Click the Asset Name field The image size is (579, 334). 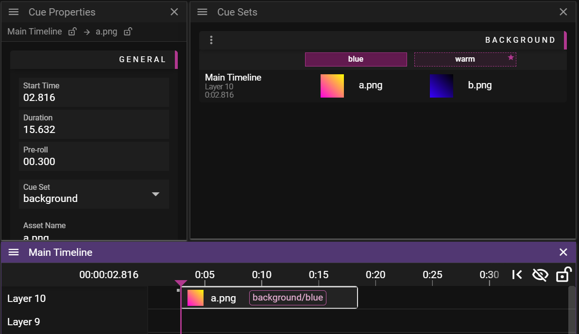click(94, 231)
